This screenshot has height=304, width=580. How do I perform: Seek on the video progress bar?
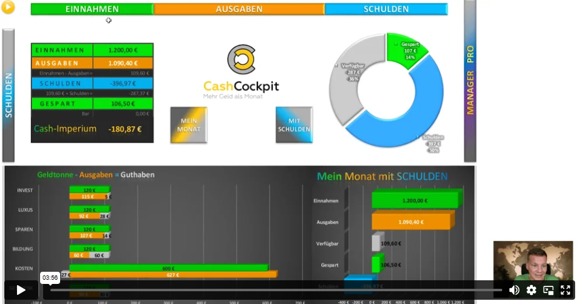pos(276,290)
